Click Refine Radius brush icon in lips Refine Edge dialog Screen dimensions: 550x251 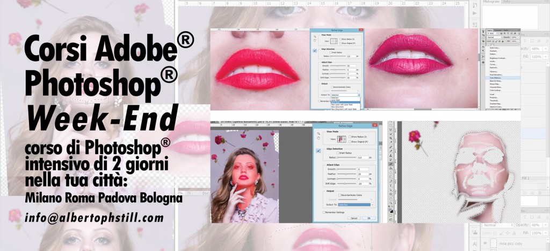pos(315,50)
